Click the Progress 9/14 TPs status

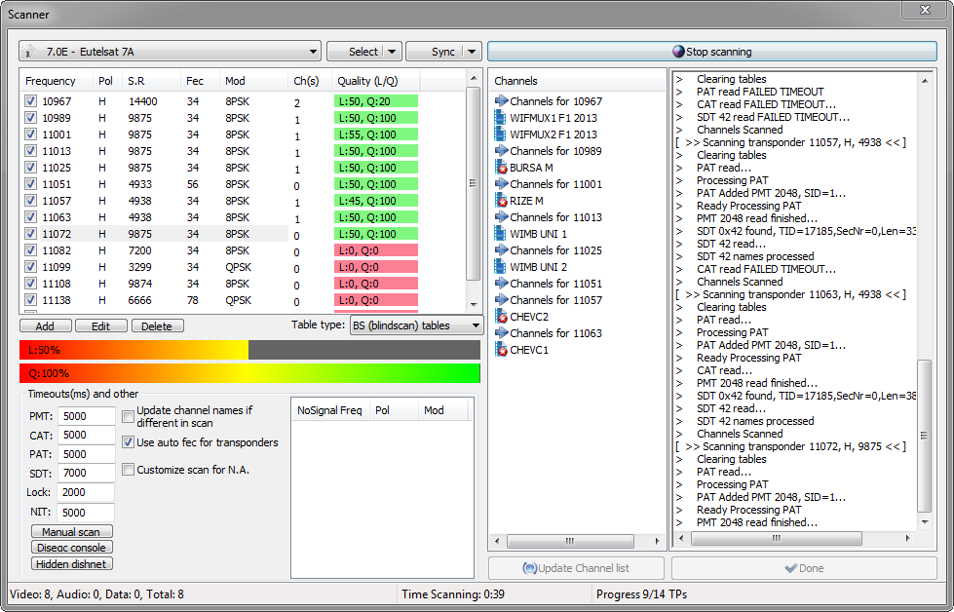(x=641, y=594)
